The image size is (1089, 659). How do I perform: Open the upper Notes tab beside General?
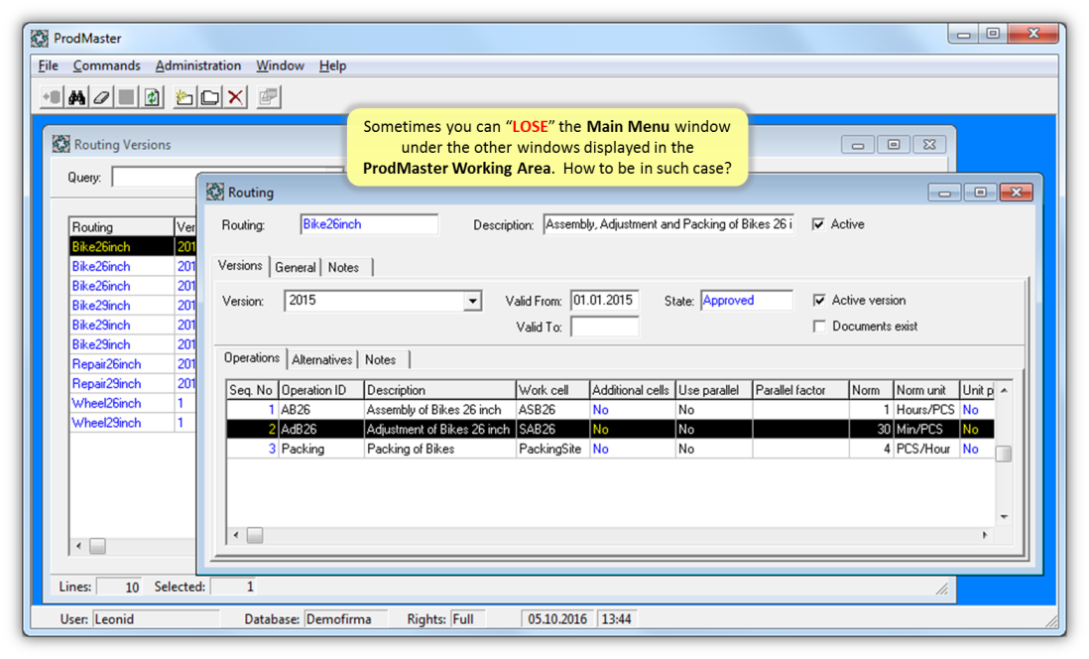(x=344, y=267)
